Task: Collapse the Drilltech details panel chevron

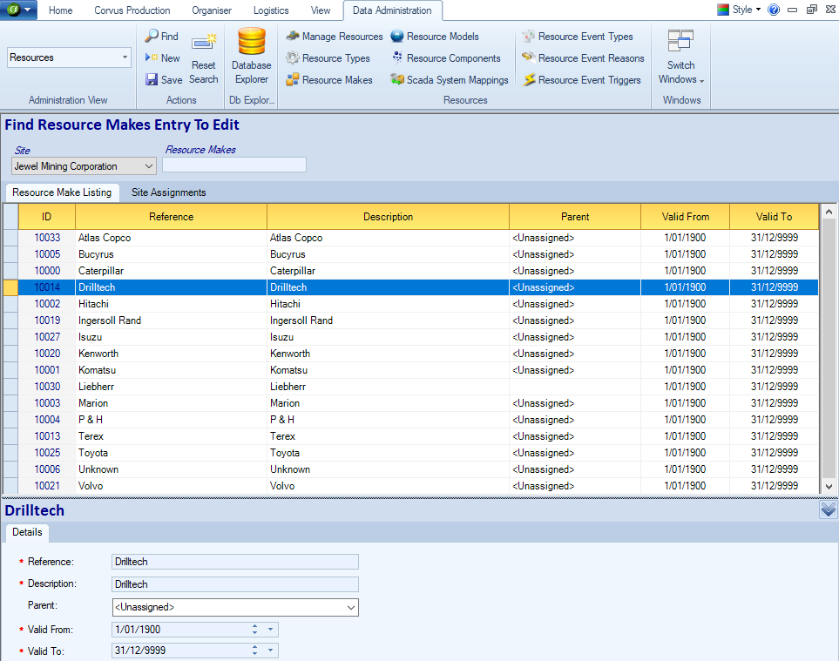Action: click(828, 509)
